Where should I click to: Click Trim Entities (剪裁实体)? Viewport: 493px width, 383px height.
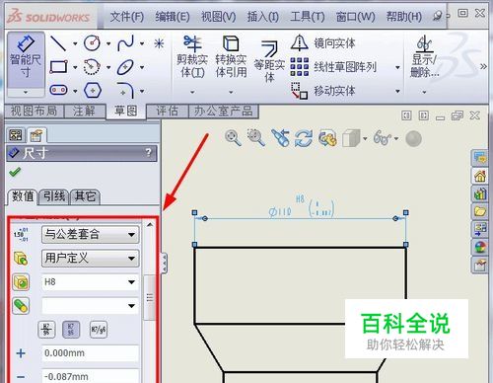click(x=192, y=56)
